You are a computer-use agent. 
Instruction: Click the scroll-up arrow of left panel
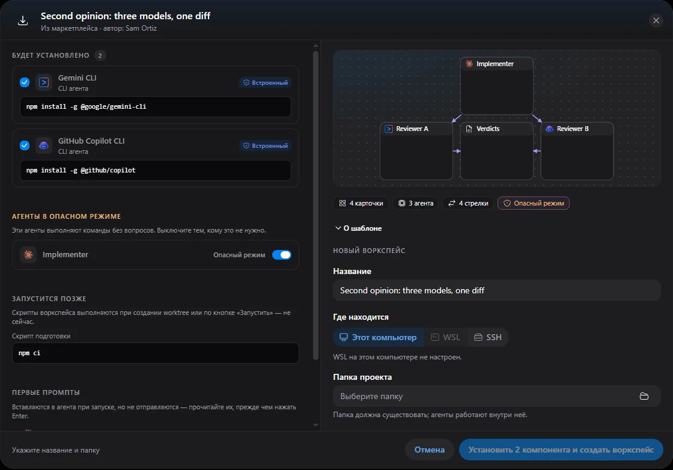tap(315, 45)
